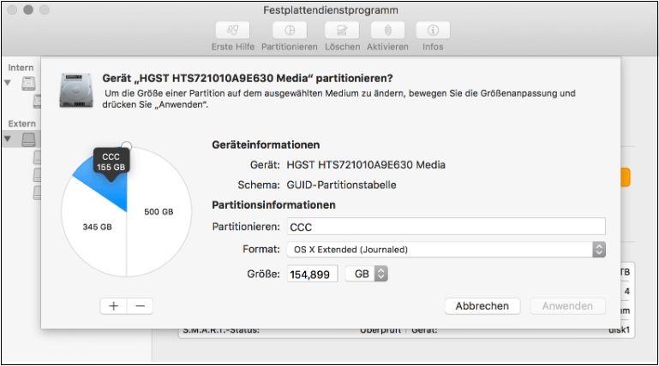Image resolution: width=659 pixels, height=366 pixels.
Task: Select the Partitionieren toolbar icon
Action: (x=290, y=30)
